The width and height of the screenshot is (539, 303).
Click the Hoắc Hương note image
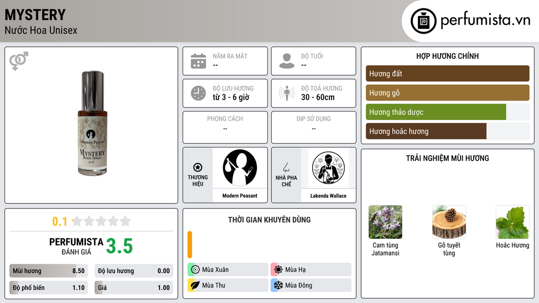[x=513, y=222]
